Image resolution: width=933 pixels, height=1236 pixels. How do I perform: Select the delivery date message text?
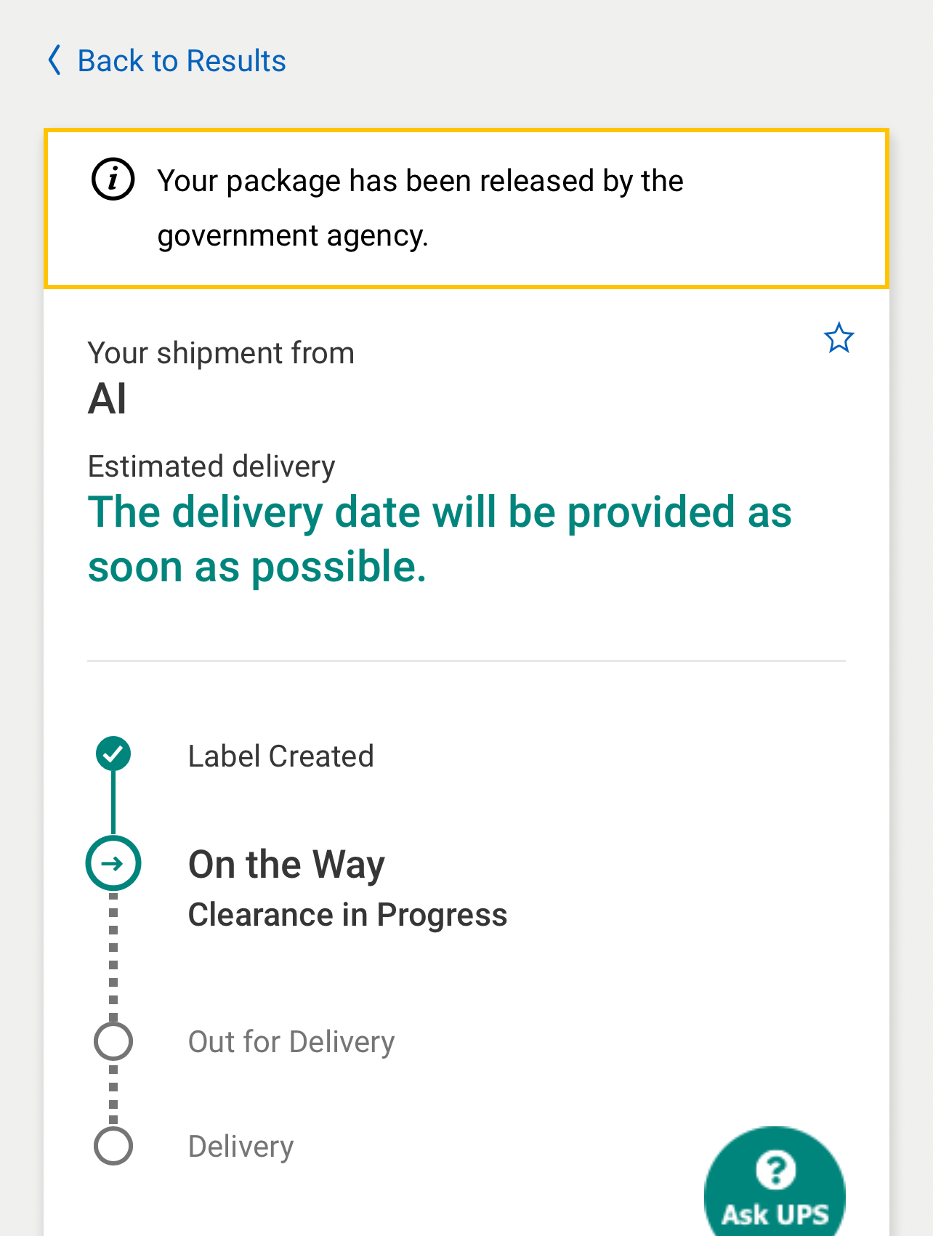tap(439, 539)
